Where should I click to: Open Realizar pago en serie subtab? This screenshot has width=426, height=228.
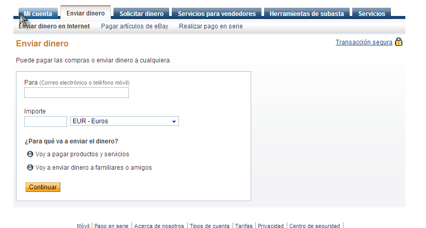(x=210, y=26)
